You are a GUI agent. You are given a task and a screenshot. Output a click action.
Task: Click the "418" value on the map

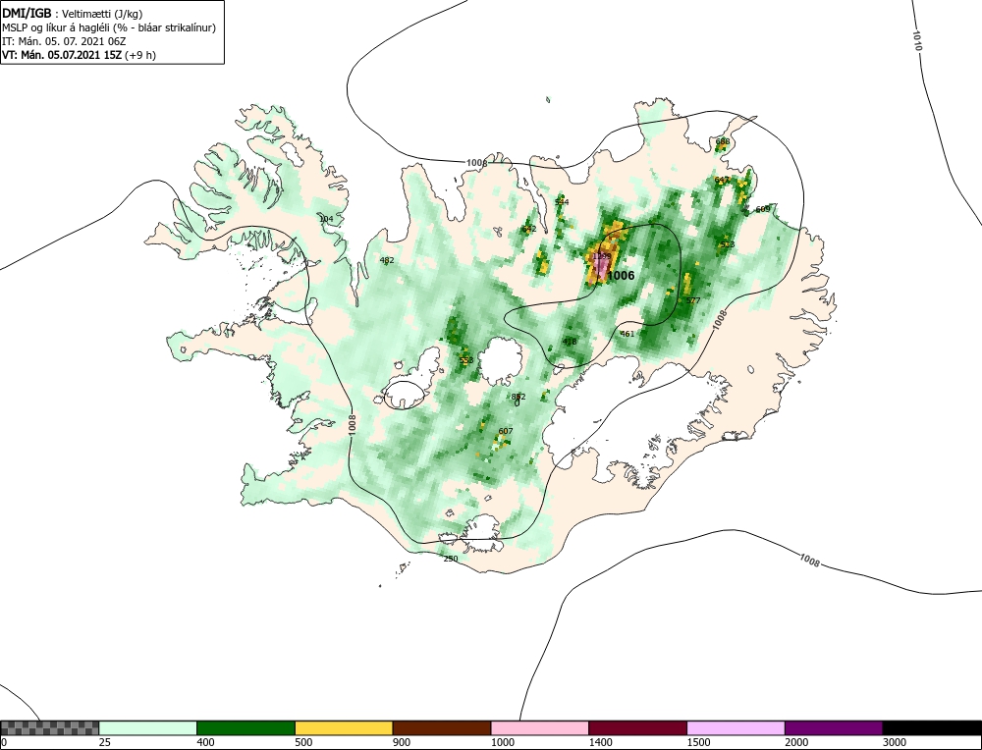(x=570, y=342)
